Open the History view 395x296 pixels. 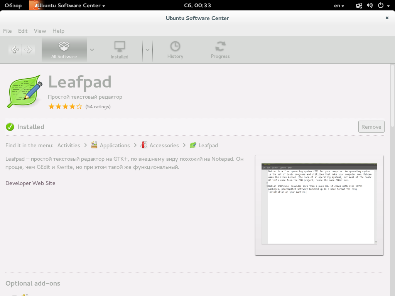176,50
